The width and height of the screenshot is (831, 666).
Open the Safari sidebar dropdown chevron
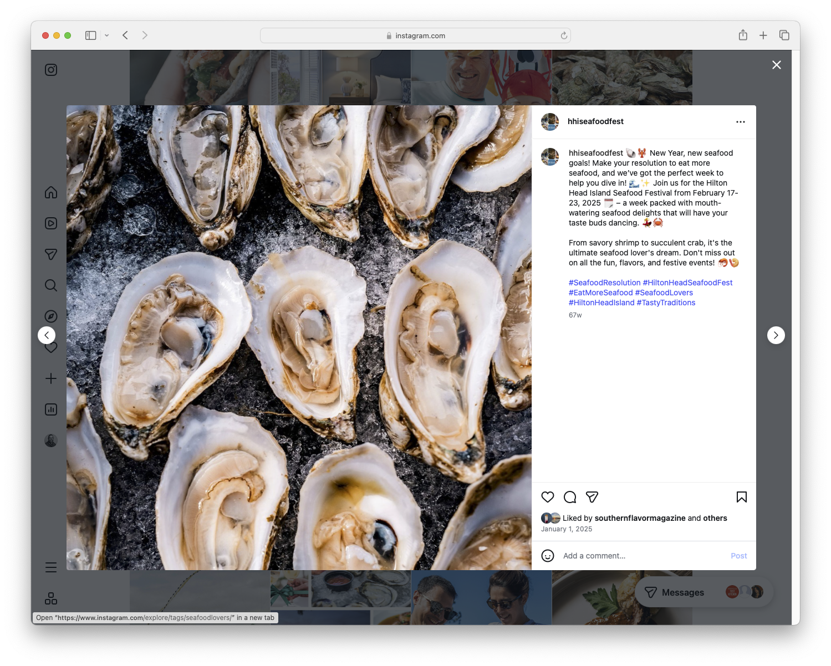point(106,35)
